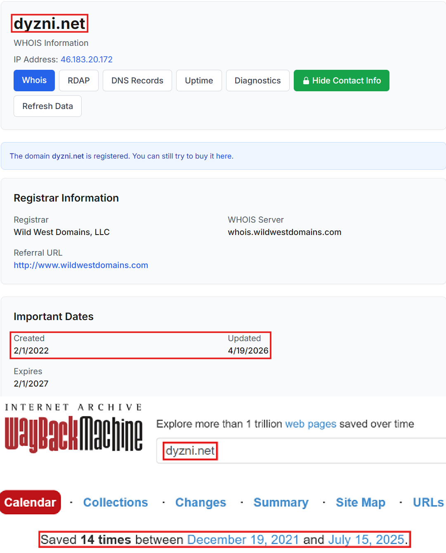Image resolution: width=446 pixels, height=553 pixels.
Task: Open IP address 46.183.20.172 link
Action: click(x=87, y=59)
